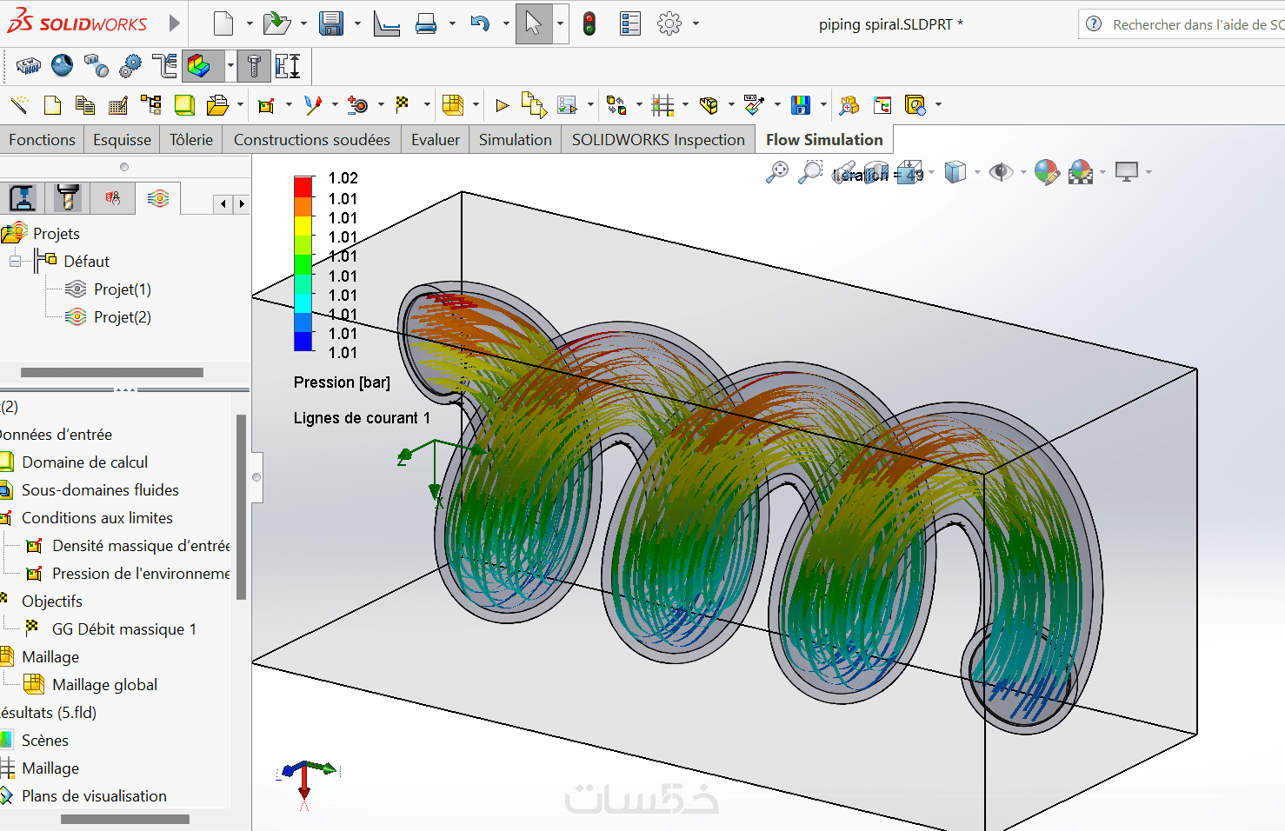Click the New document icon

223,23
